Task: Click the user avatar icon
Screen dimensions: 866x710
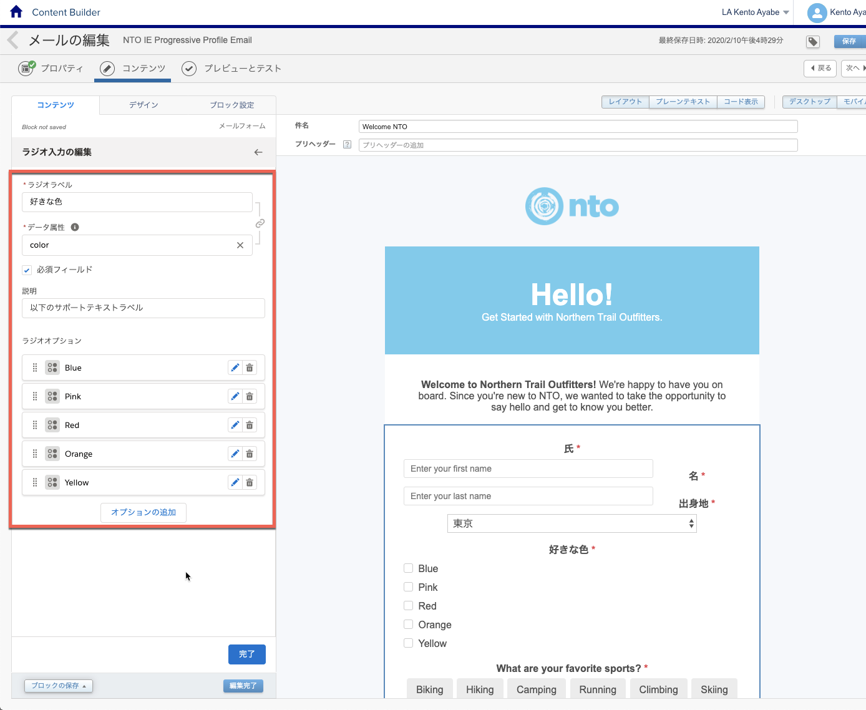Action: (817, 12)
